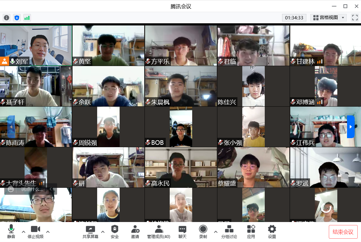Open the 应用 apps panel
This screenshot has width=361, height=242.
[251, 232]
